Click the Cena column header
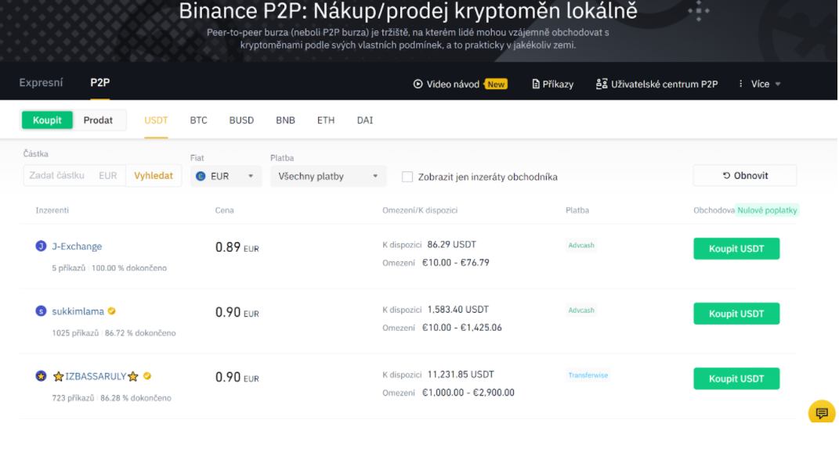The height and width of the screenshot is (452, 839). pos(224,210)
